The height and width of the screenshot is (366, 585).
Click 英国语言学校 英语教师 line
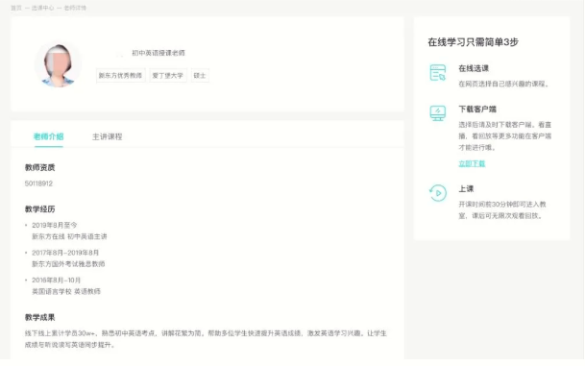coord(66,291)
